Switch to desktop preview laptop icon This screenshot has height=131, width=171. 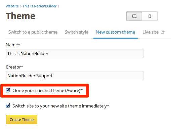134,16
